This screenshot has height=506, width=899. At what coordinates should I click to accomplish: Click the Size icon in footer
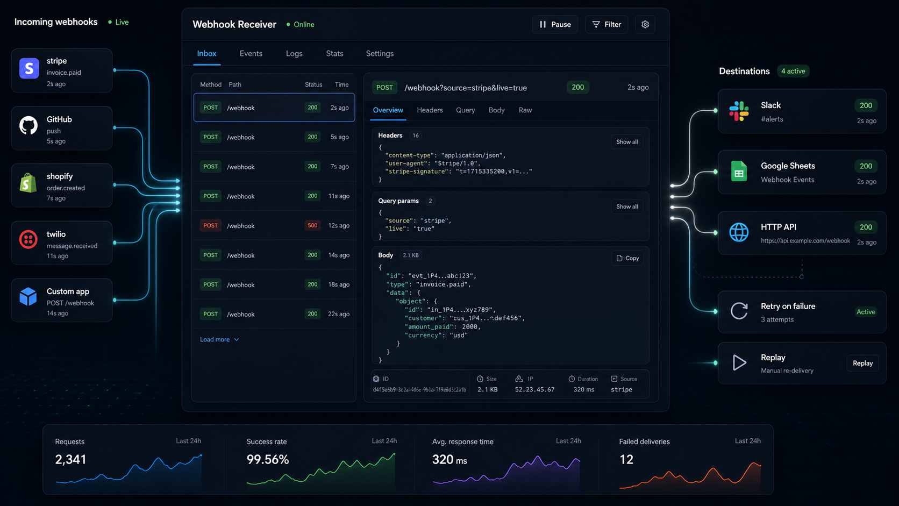pyautogui.click(x=480, y=379)
